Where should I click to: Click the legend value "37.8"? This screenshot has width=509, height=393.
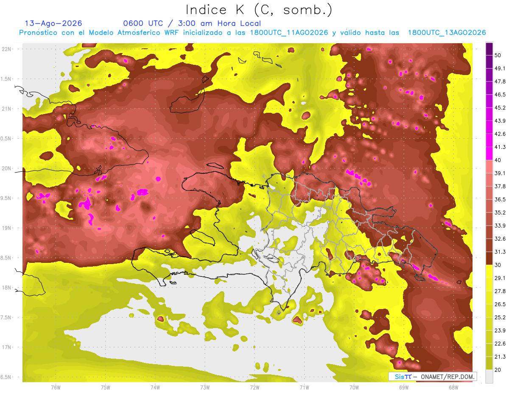(500, 186)
